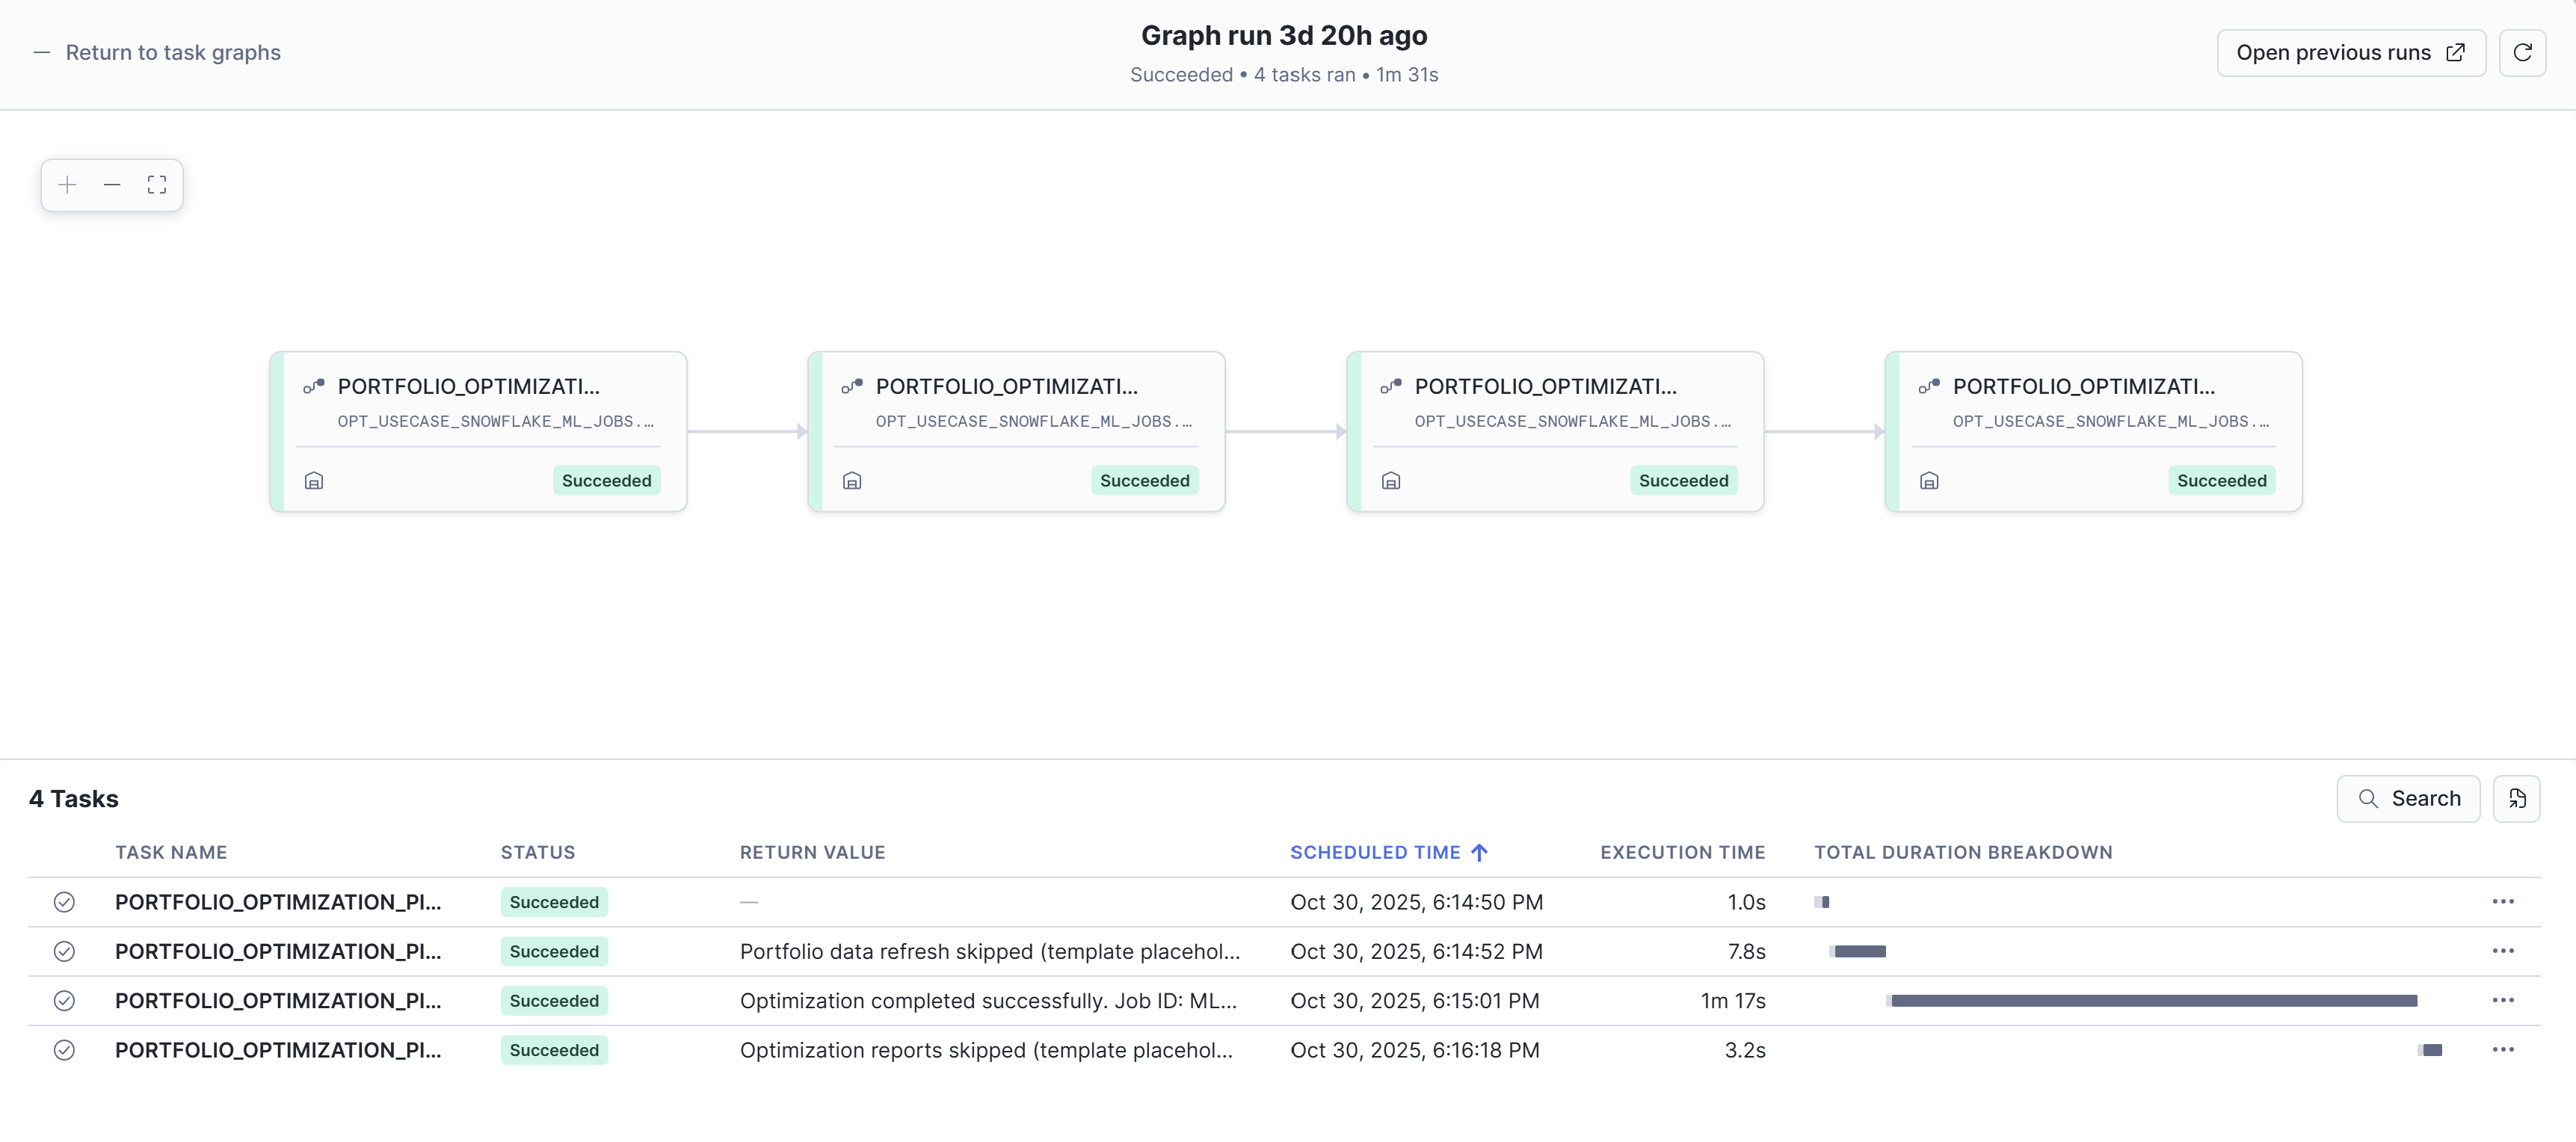
Task: Zoom out on the task graph canvas
Action: coord(112,185)
